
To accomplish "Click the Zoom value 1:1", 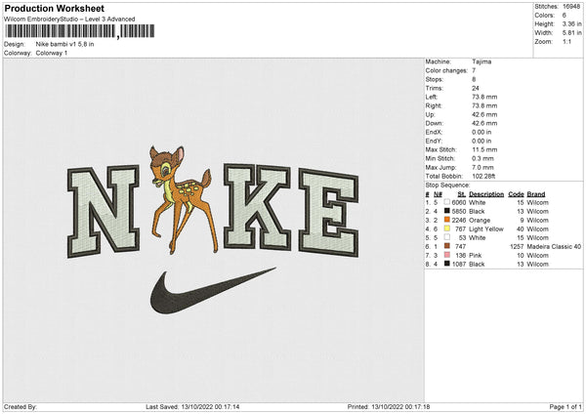I will 566,41.
